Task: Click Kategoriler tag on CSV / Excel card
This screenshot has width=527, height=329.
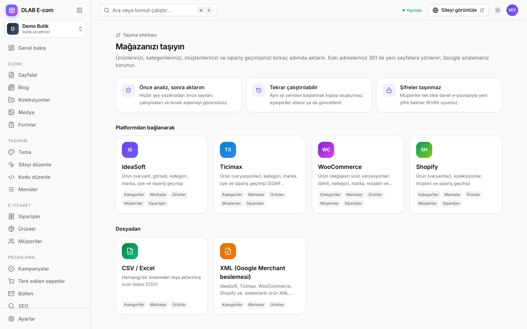Action: tap(134, 305)
